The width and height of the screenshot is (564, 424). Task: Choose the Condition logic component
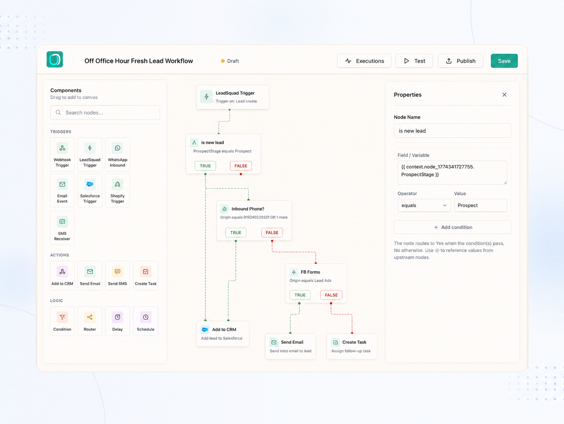point(62,321)
